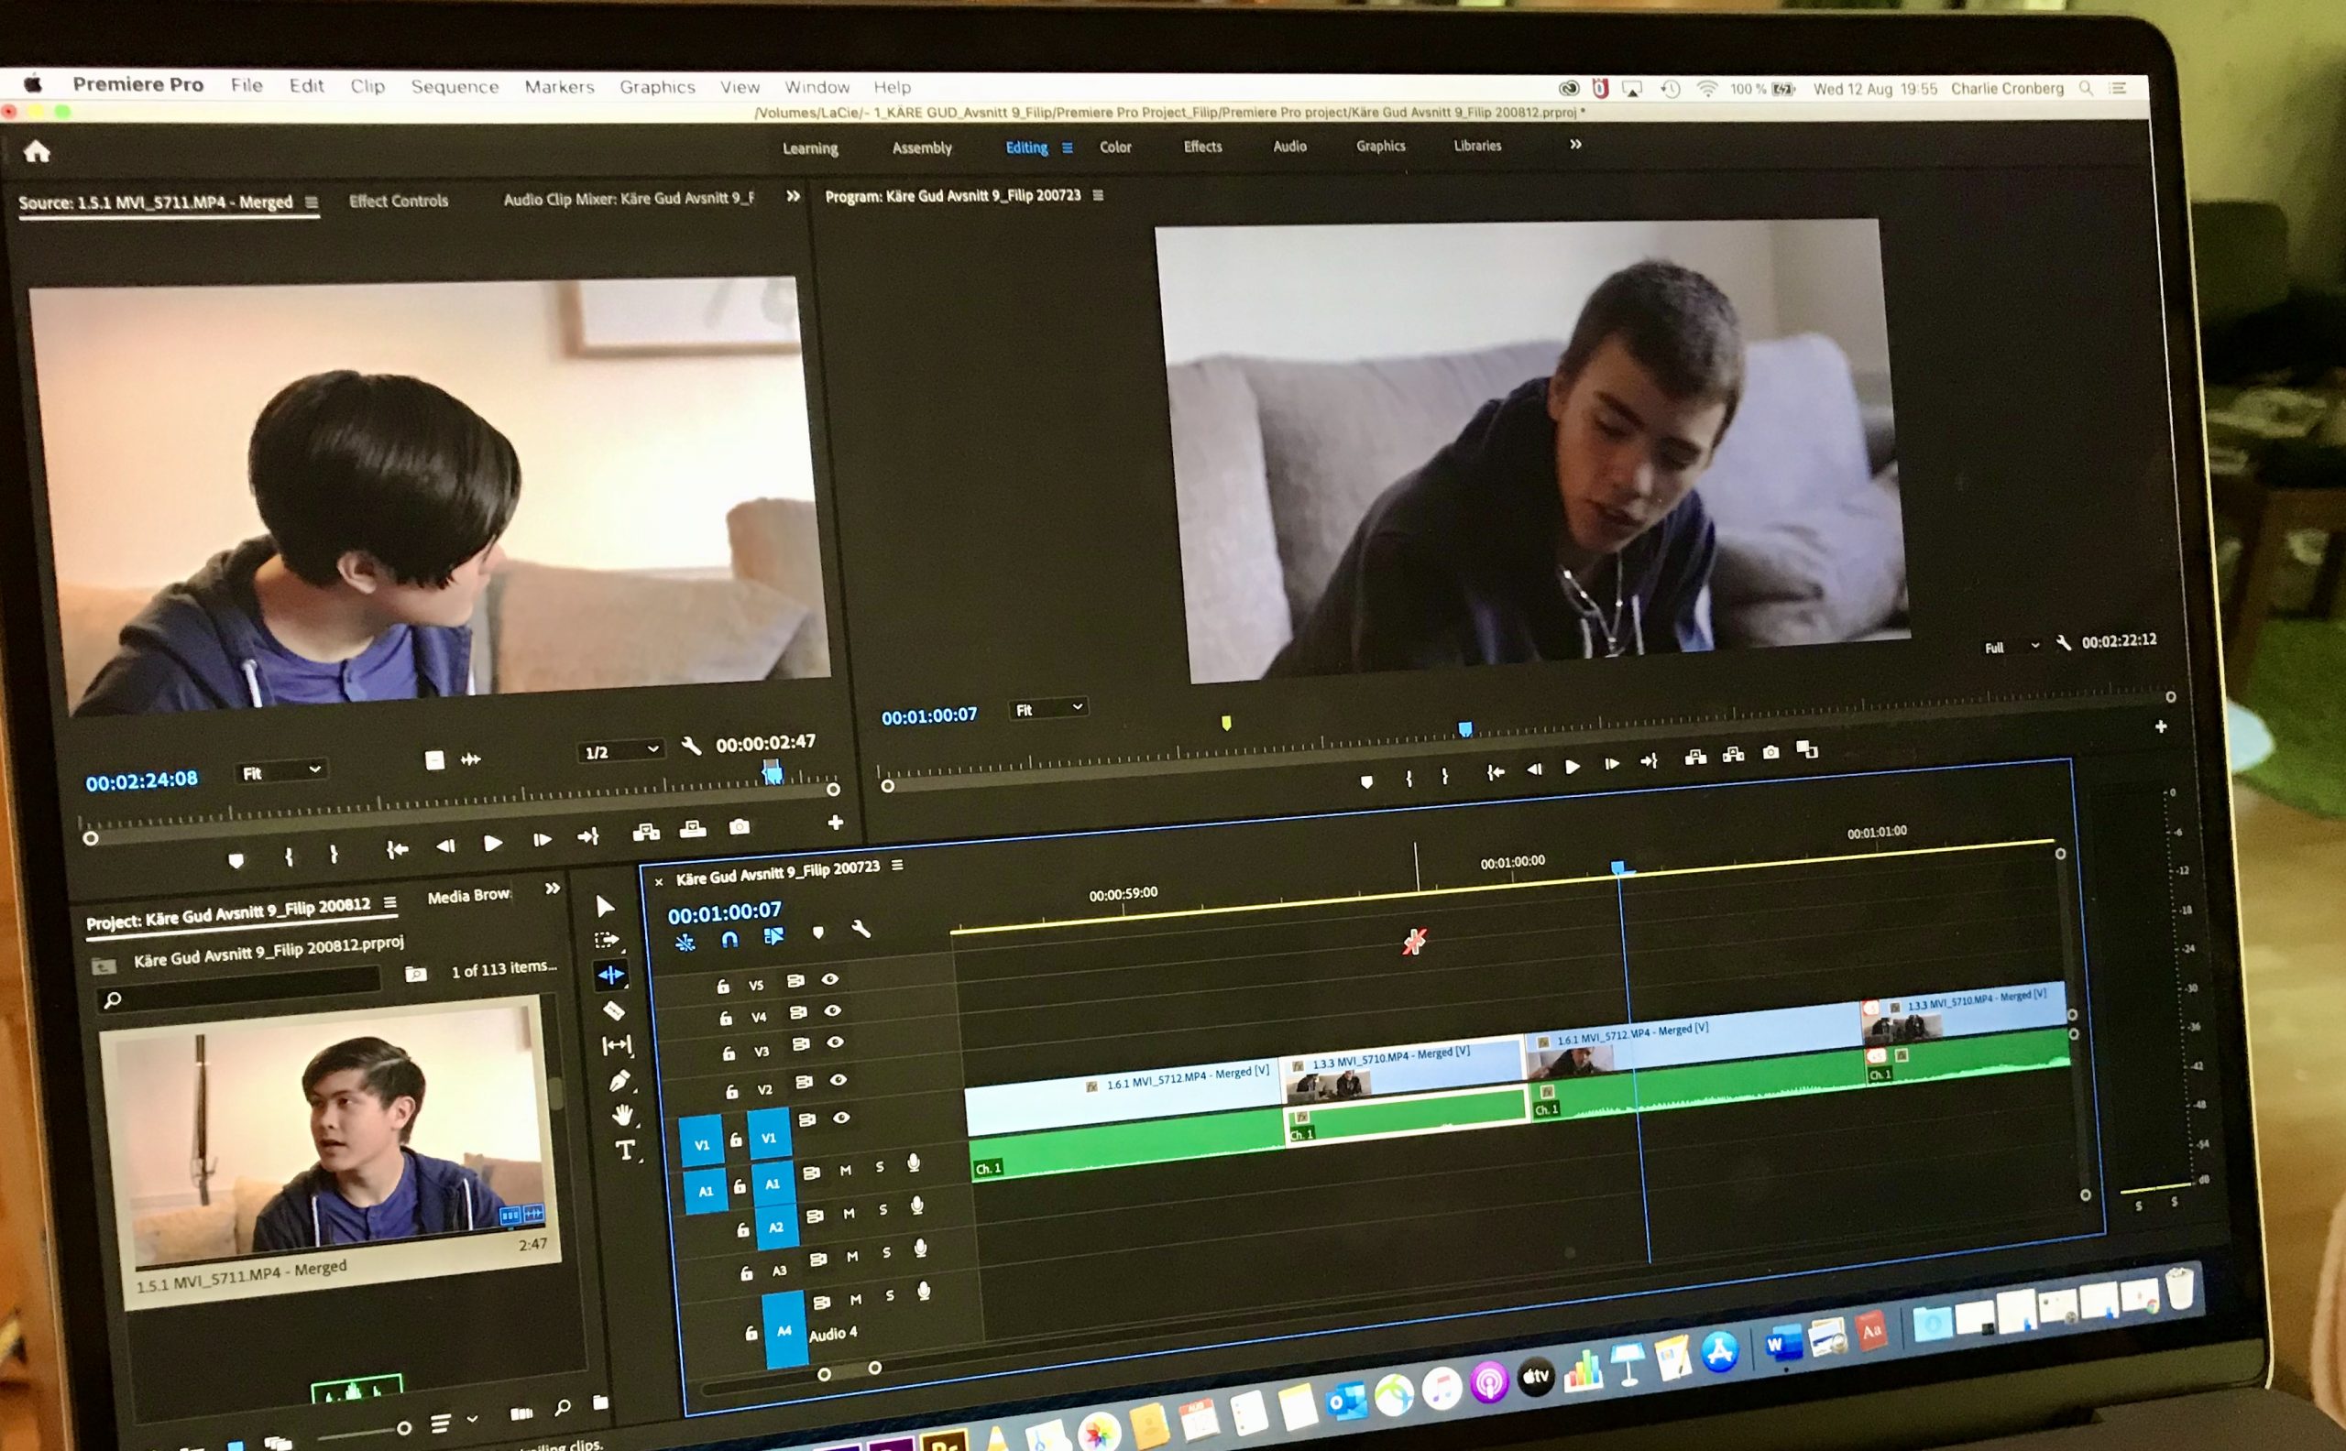Export frame from Program monitor
Image resolution: width=2346 pixels, height=1451 pixels.
pyautogui.click(x=1771, y=752)
